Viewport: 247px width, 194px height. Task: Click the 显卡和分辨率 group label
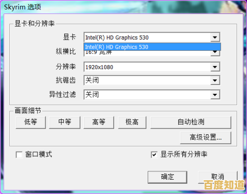click(35, 24)
